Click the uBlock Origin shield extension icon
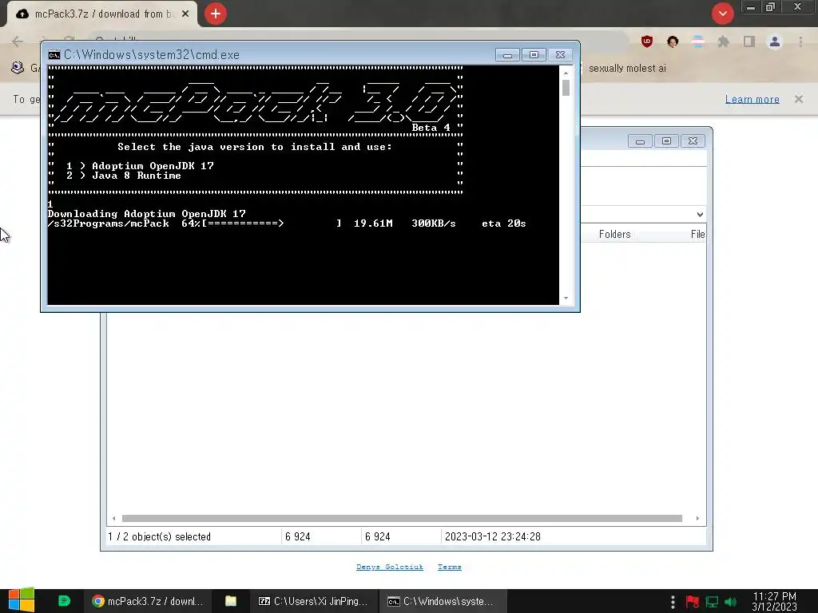818x613 pixels. (647, 42)
